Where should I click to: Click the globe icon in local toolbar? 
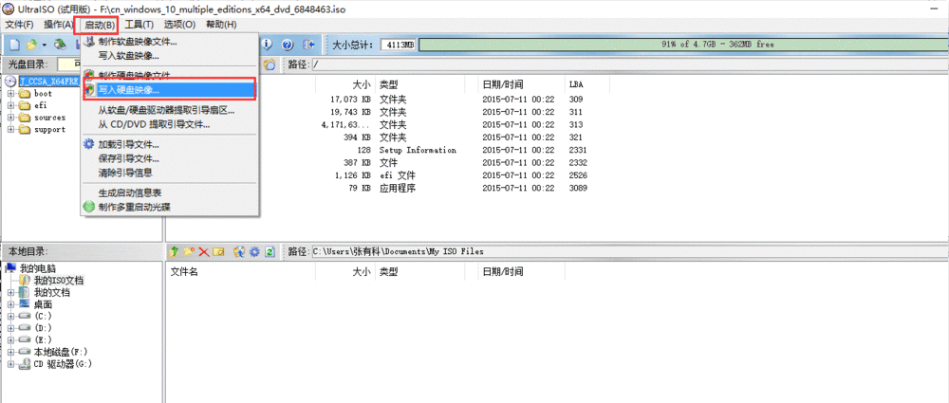point(239,251)
